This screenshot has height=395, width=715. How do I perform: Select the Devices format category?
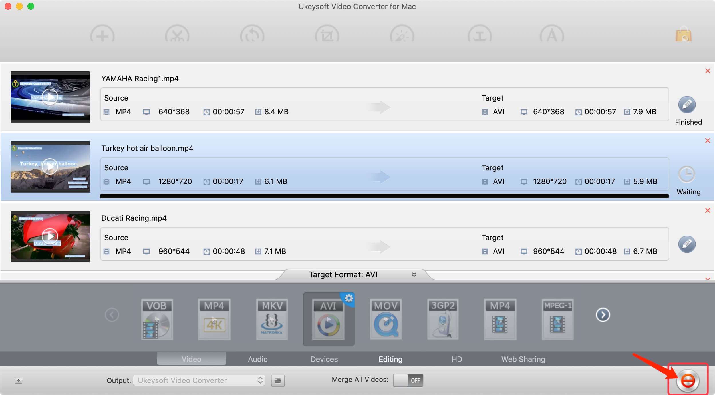tap(324, 358)
